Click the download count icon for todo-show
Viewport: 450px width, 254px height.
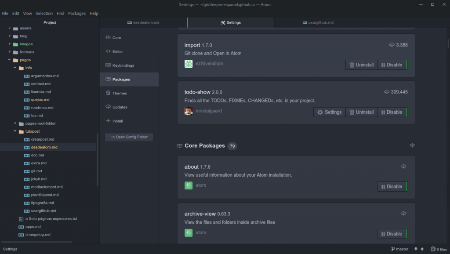click(387, 92)
